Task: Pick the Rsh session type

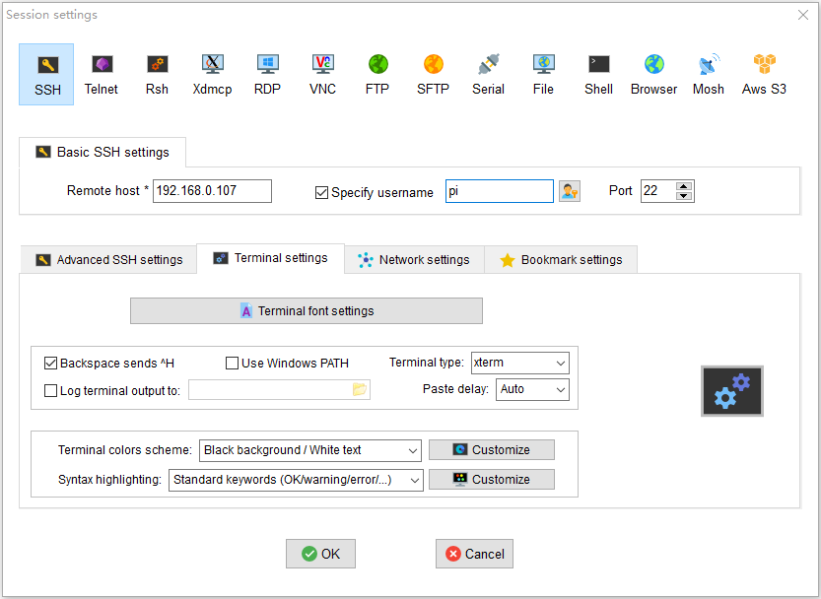Action: [x=157, y=74]
